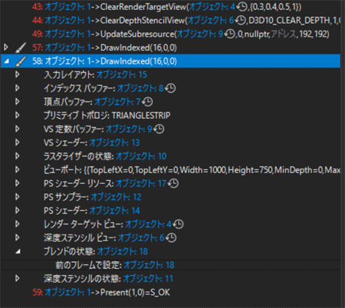The height and width of the screenshot is (308, 345).
Task: Open オブジェクト 12 link for PS サンプラー
Action: tap(116, 197)
